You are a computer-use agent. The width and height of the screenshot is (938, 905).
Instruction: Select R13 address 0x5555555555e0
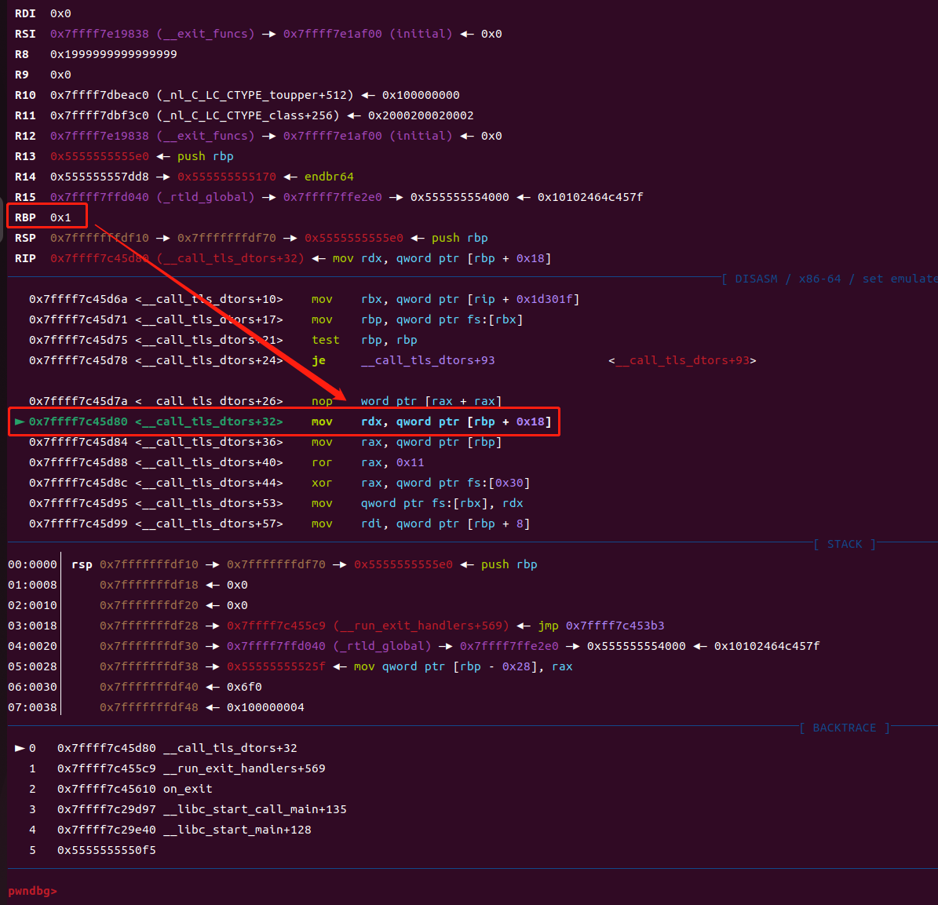click(x=100, y=156)
